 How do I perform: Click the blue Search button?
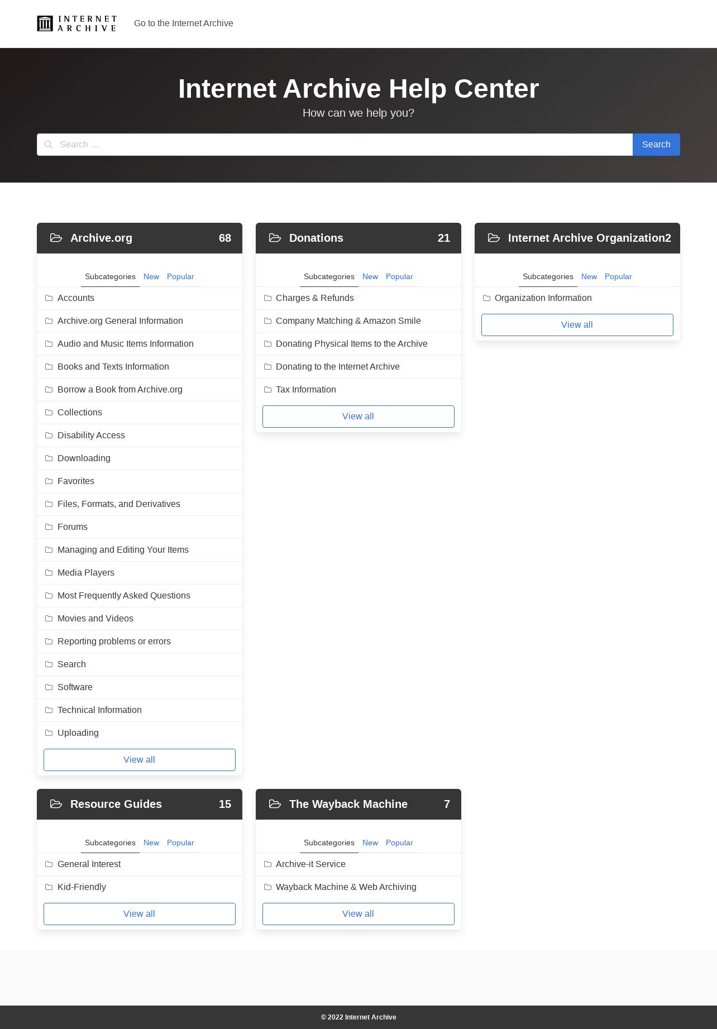(656, 145)
